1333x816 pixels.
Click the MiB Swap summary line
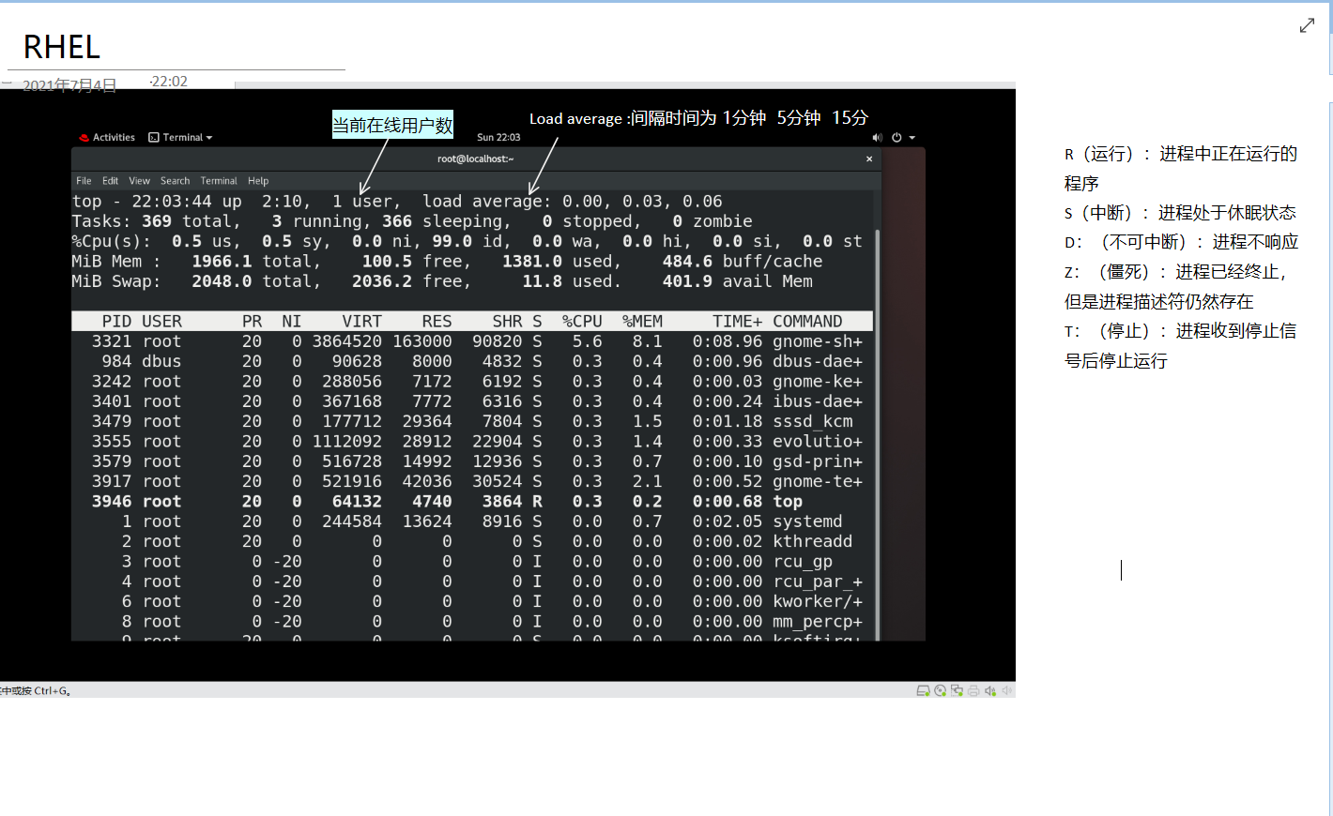[x=442, y=281]
